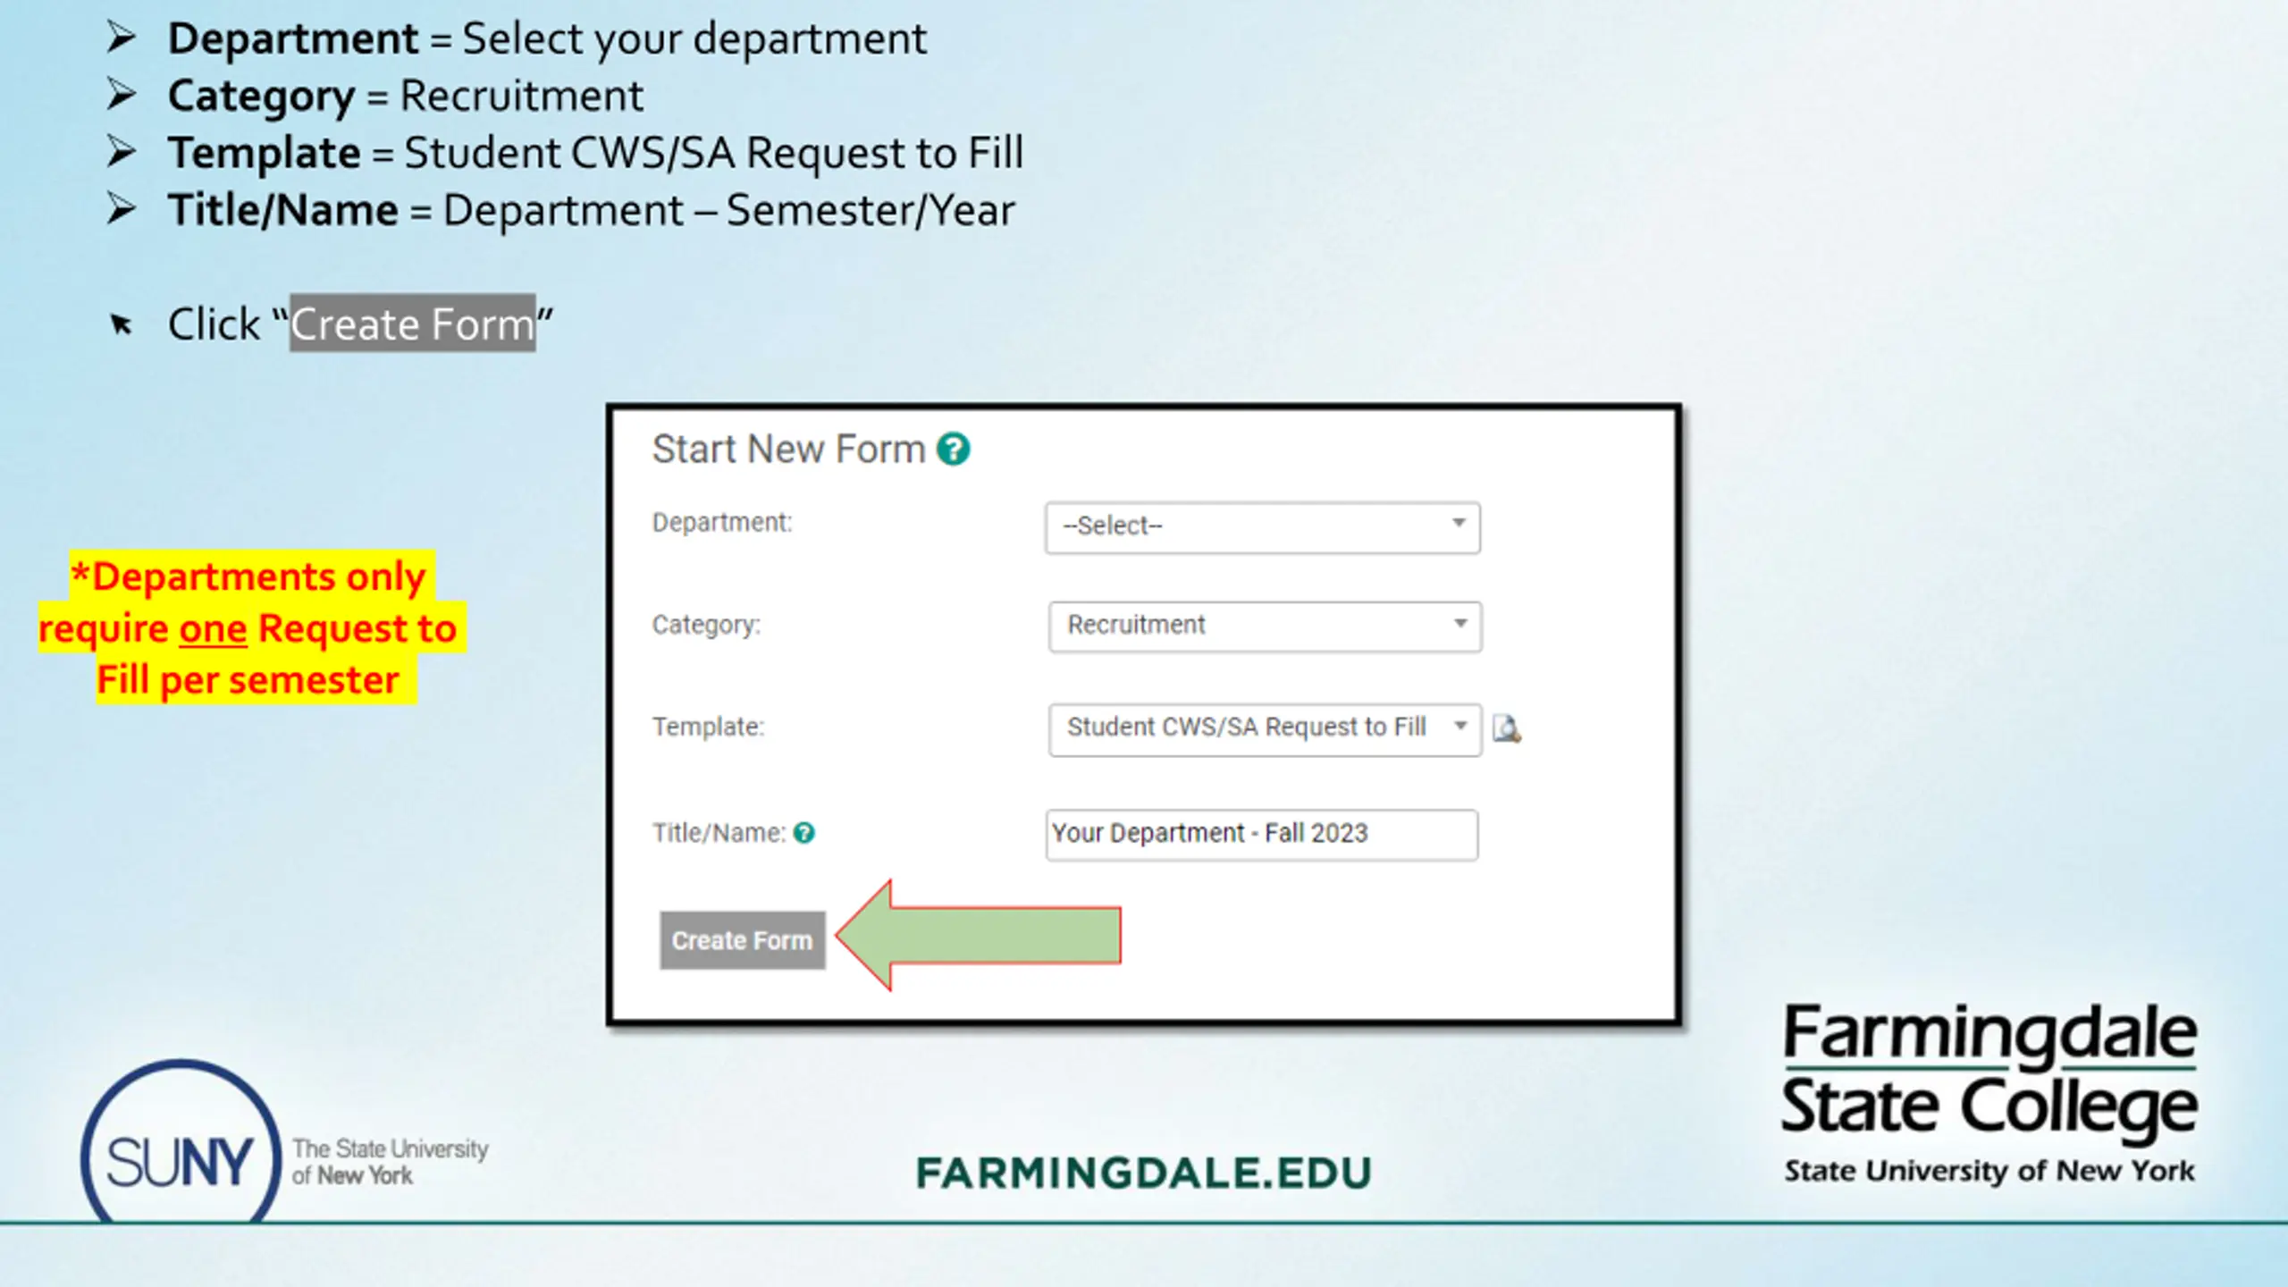The height and width of the screenshot is (1287, 2288).
Task: Click the Start New Form help icon
Action: click(953, 450)
